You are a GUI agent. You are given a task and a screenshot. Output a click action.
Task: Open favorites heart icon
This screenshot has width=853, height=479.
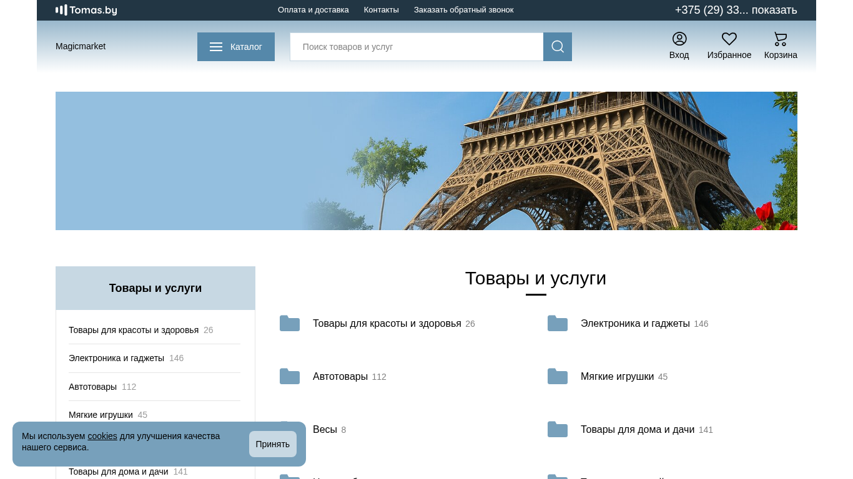coord(729,39)
